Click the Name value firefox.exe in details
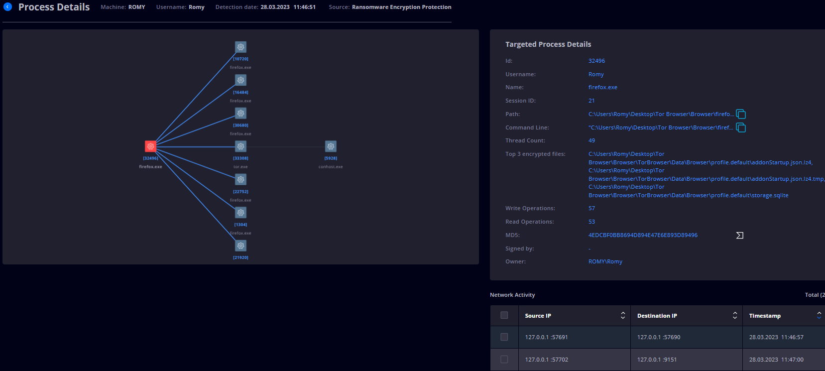This screenshot has height=371, width=825. coord(603,87)
